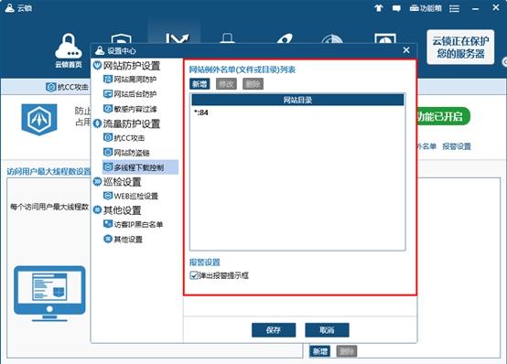Select 抗CC攻击 in the settings sidebar

(124, 138)
